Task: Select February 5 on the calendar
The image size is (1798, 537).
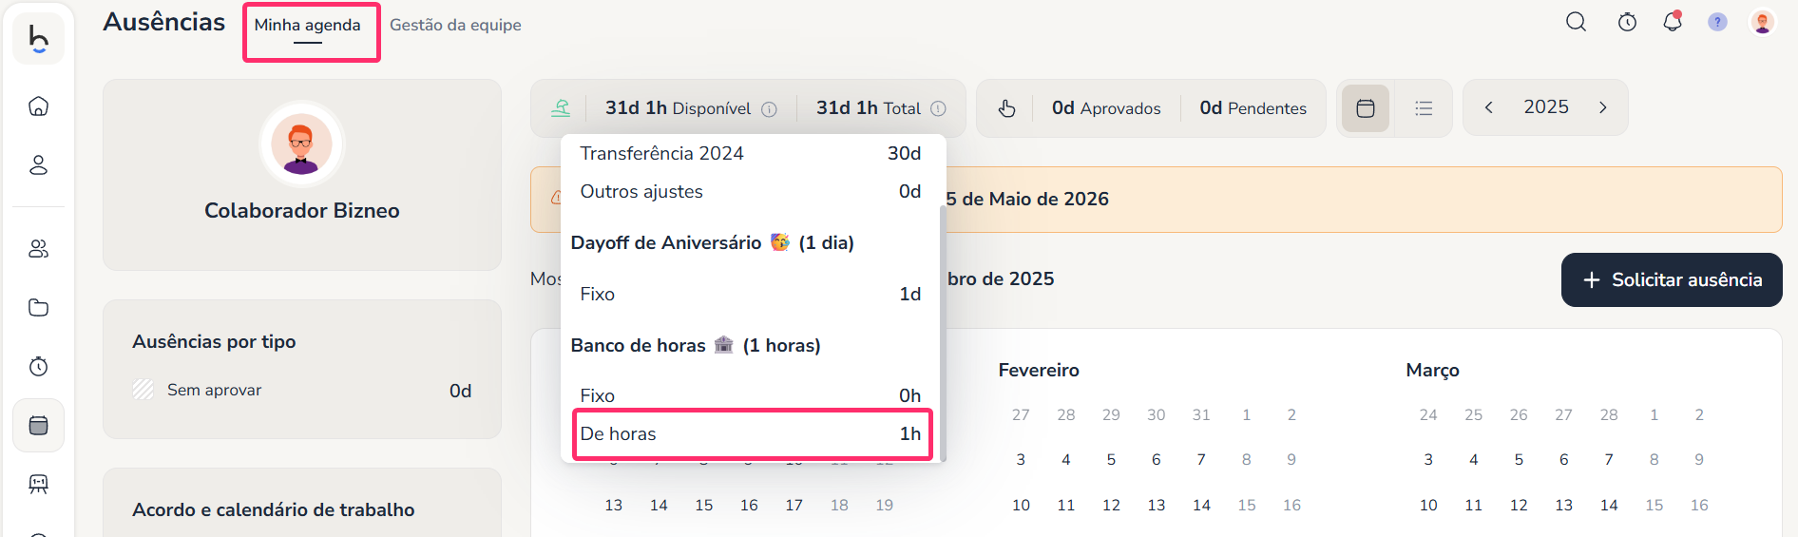Action: (x=1111, y=460)
